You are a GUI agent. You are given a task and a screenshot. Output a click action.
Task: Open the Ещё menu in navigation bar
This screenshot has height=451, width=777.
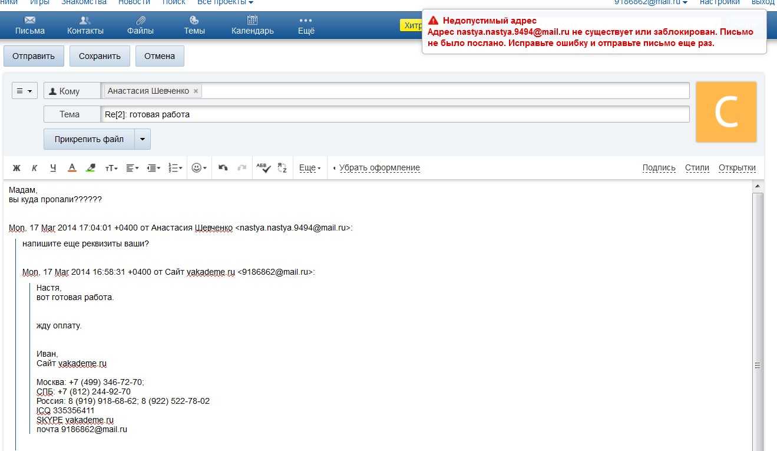coord(306,25)
